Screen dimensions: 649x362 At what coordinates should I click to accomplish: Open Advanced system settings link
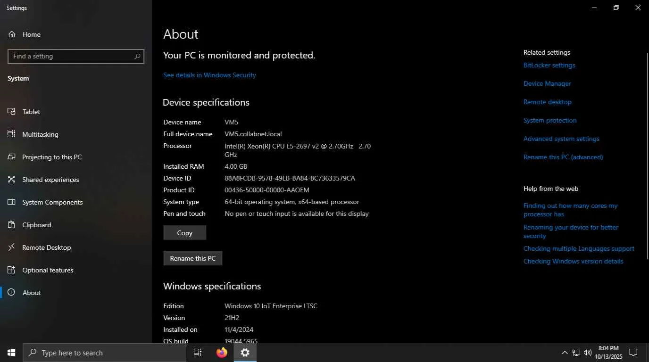561,139
